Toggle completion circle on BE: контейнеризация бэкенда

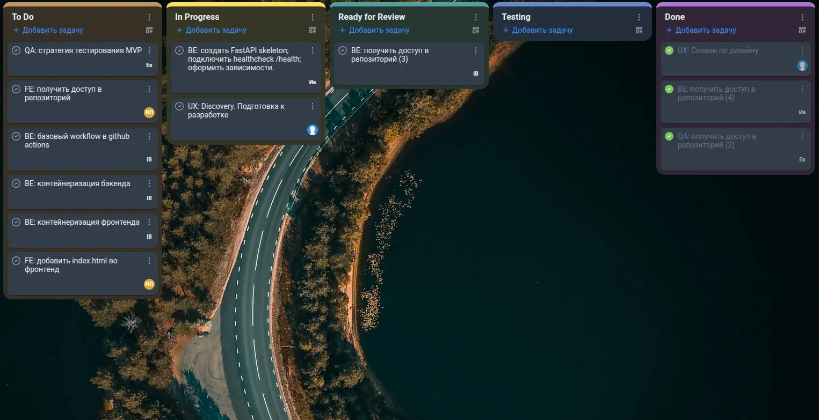point(16,183)
